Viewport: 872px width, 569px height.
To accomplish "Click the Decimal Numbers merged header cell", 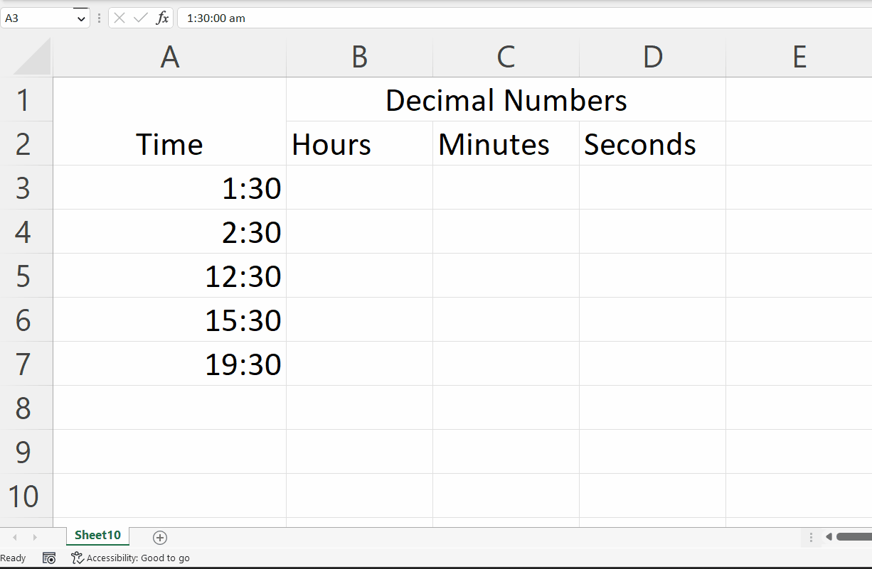I will (x=506, y=100).
